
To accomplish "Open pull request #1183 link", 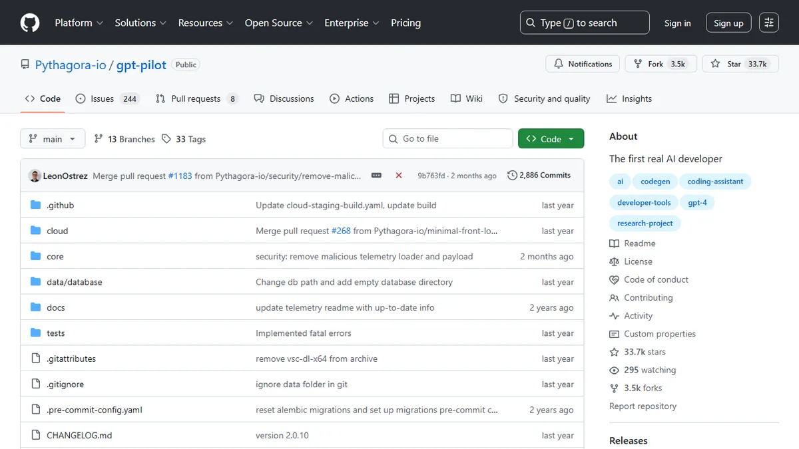I will click(180, 176).
